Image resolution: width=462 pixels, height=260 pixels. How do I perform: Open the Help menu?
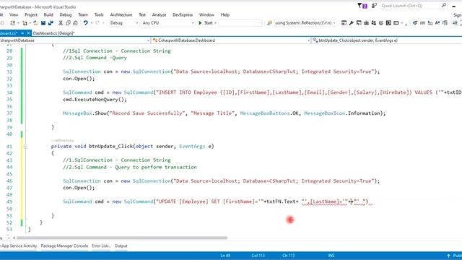click(x=225, y=14)
